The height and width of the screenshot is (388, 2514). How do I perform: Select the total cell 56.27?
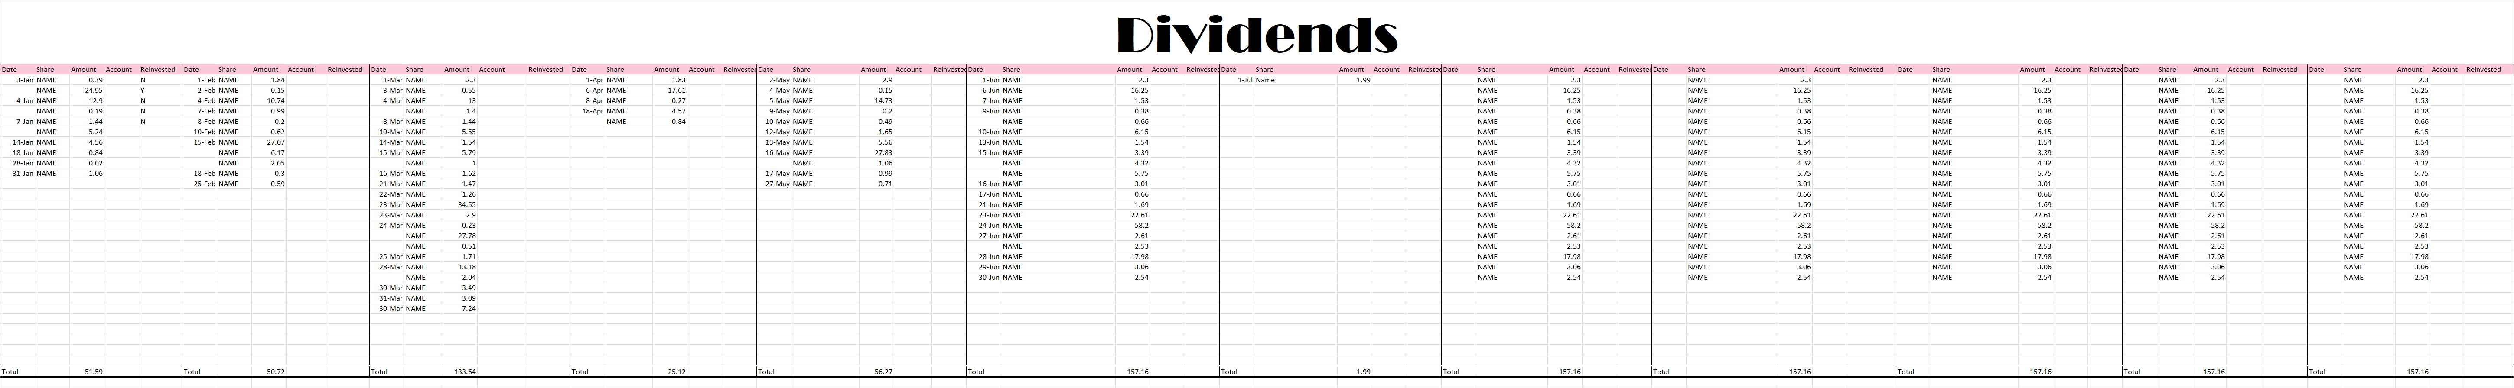click(x=876, y=372)
